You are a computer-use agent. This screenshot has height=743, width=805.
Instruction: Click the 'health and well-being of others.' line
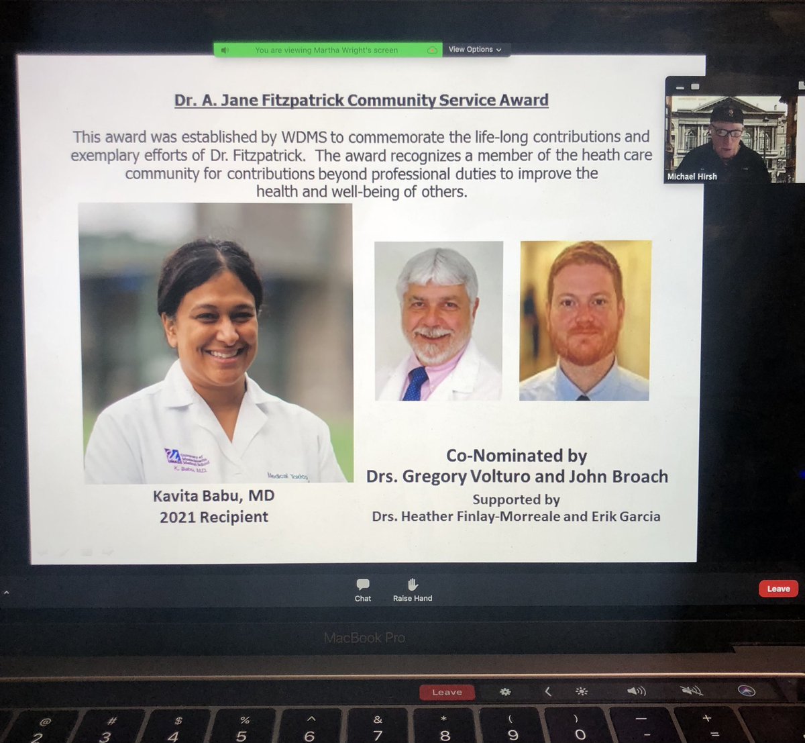pos(362,192)
